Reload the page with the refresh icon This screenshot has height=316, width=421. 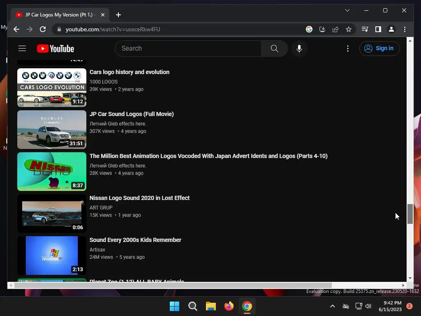point(43,29)
